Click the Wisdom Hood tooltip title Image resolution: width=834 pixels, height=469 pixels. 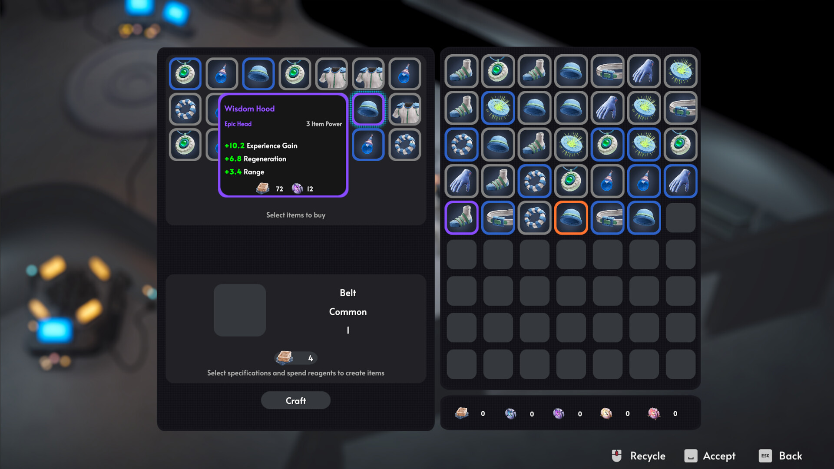coord(249,109)
